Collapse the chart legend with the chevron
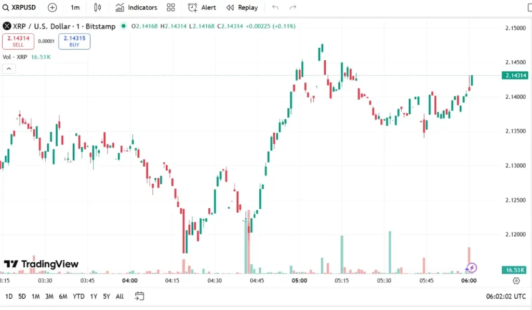The width and height of the screenshot is (532, 310). [x=8, y=69]
